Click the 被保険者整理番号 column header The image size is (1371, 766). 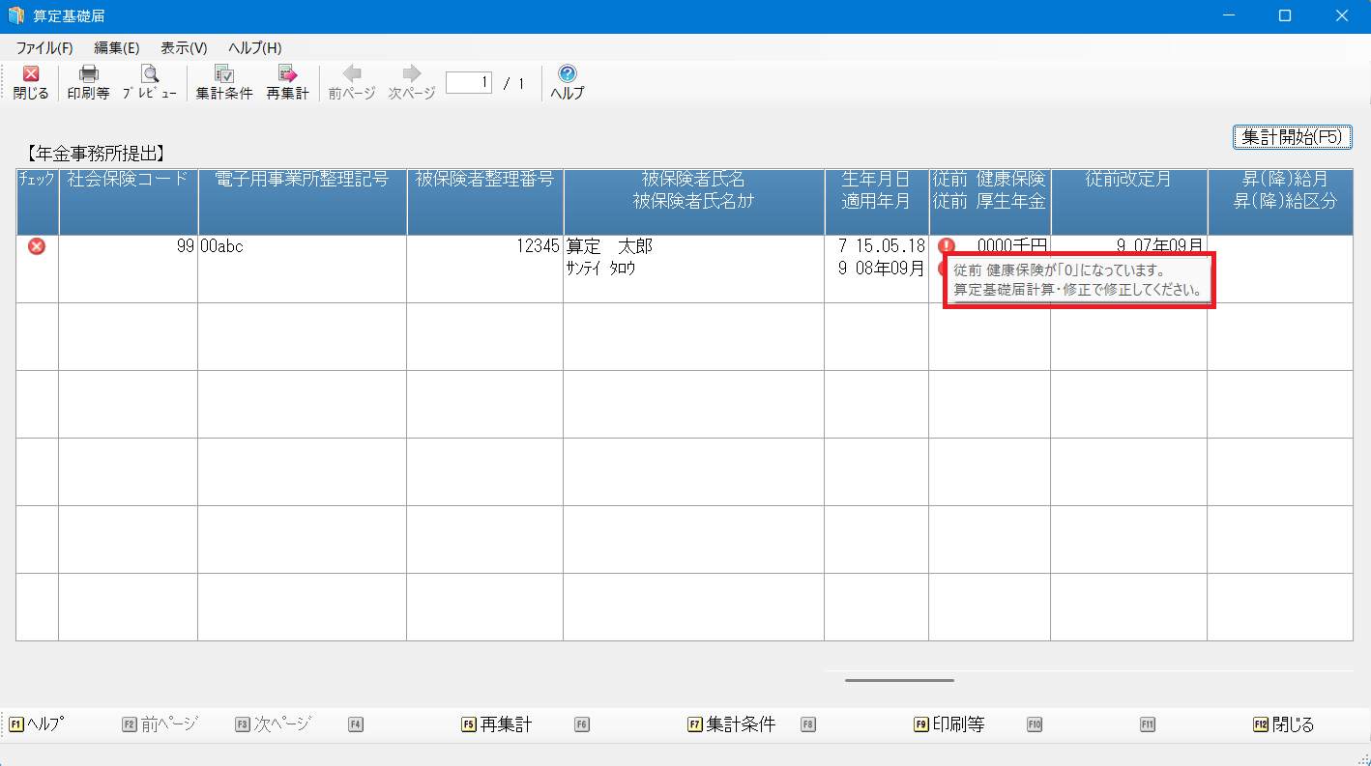pyautogui.click(x=484, y=202)
